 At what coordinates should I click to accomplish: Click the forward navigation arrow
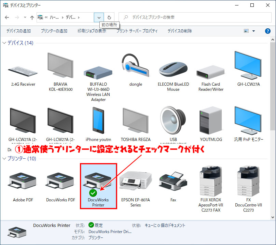[17, 17]
